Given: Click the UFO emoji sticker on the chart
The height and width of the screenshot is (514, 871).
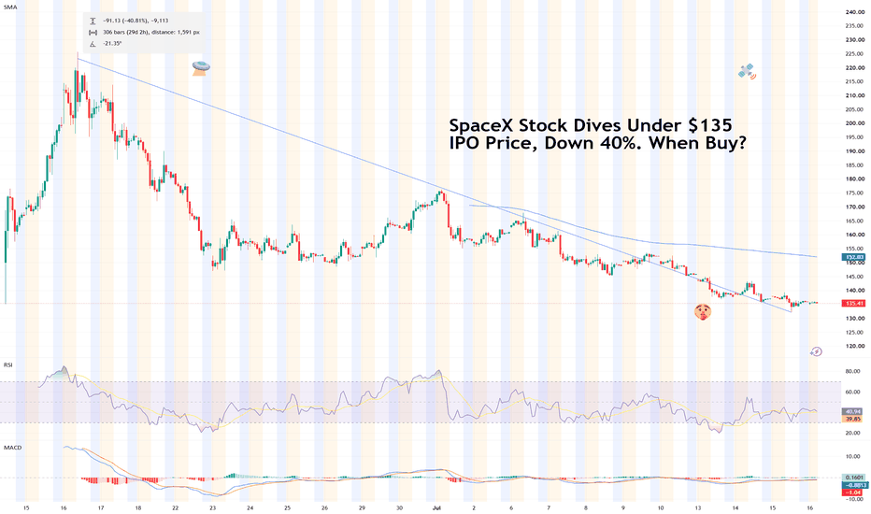Looking at the screenshot, I should click(201, 68).
